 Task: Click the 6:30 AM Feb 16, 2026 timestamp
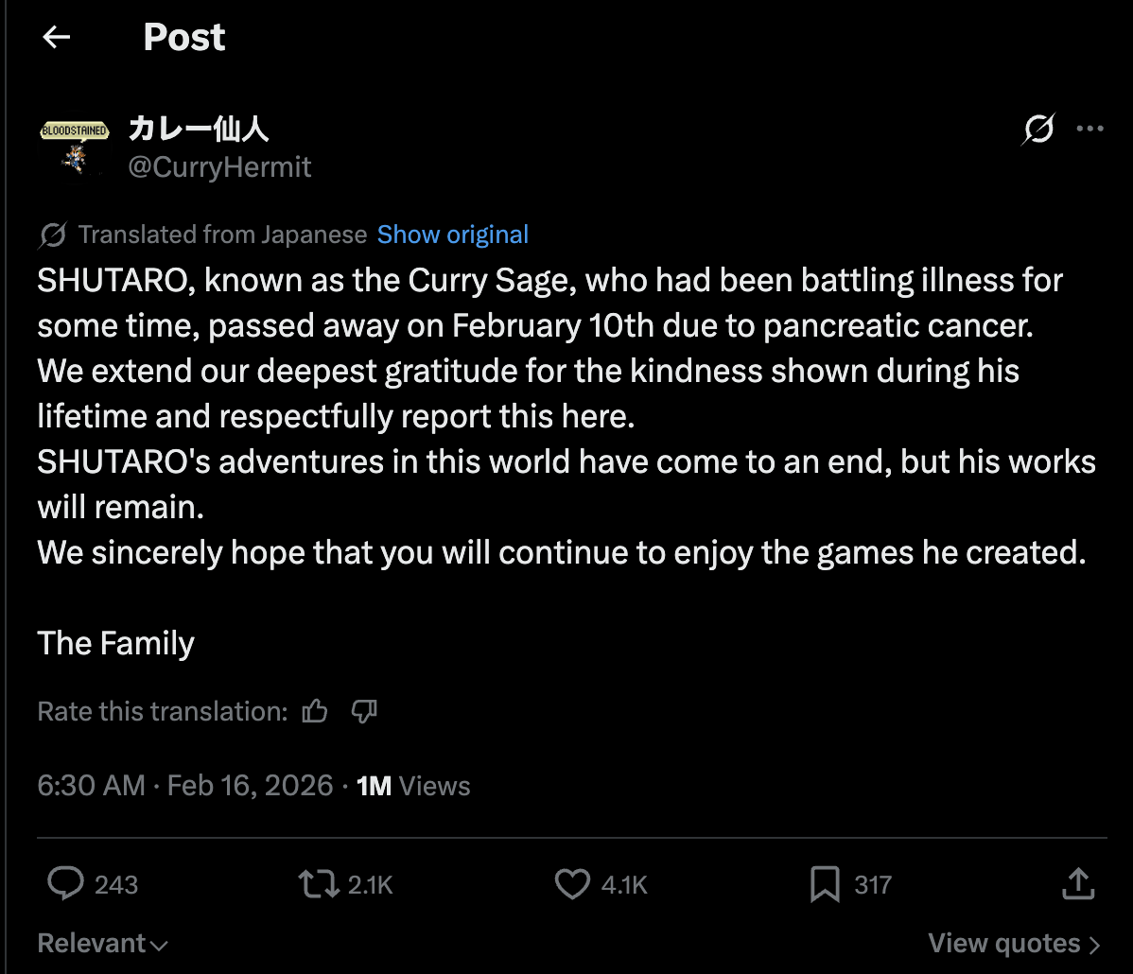pos(185,786)
